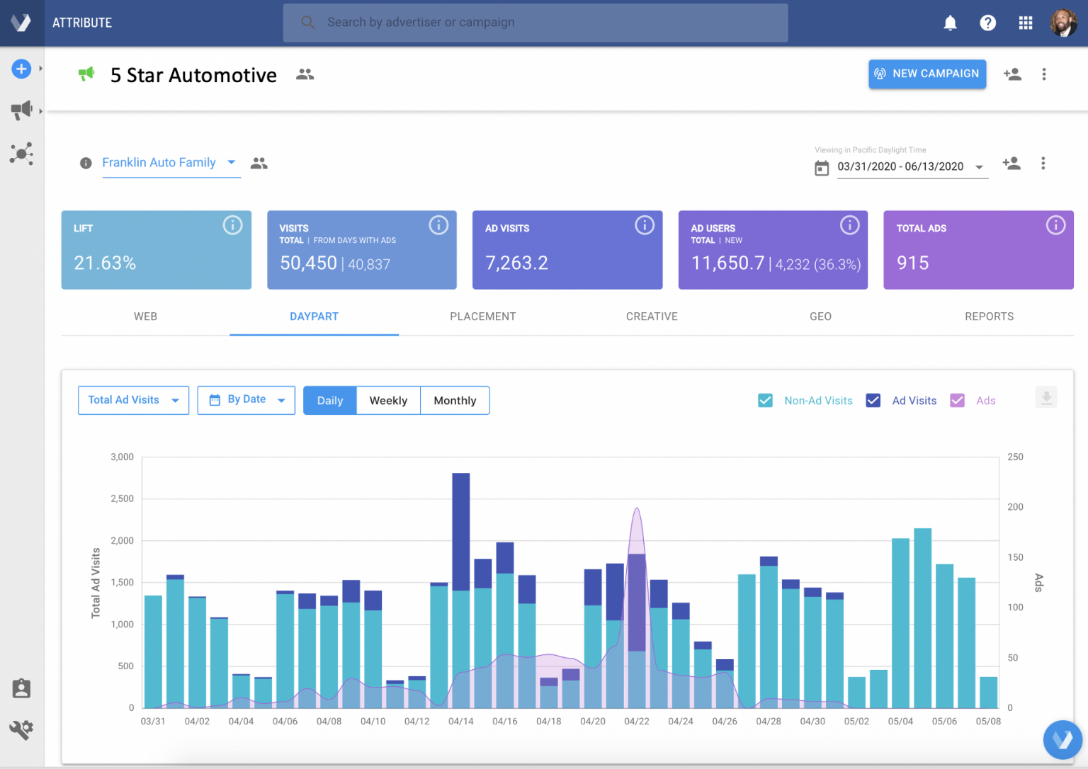Switch chart view to Monthly
Screen dimensions: 1088x769
[455, 400]
